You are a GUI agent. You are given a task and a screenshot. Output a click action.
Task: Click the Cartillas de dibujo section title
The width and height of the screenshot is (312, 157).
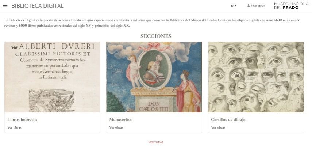228,120
